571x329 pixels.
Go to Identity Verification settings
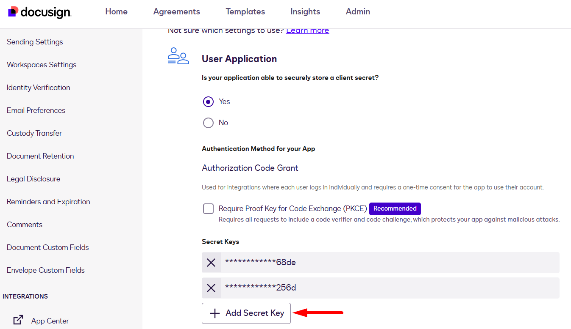(39, 88)
